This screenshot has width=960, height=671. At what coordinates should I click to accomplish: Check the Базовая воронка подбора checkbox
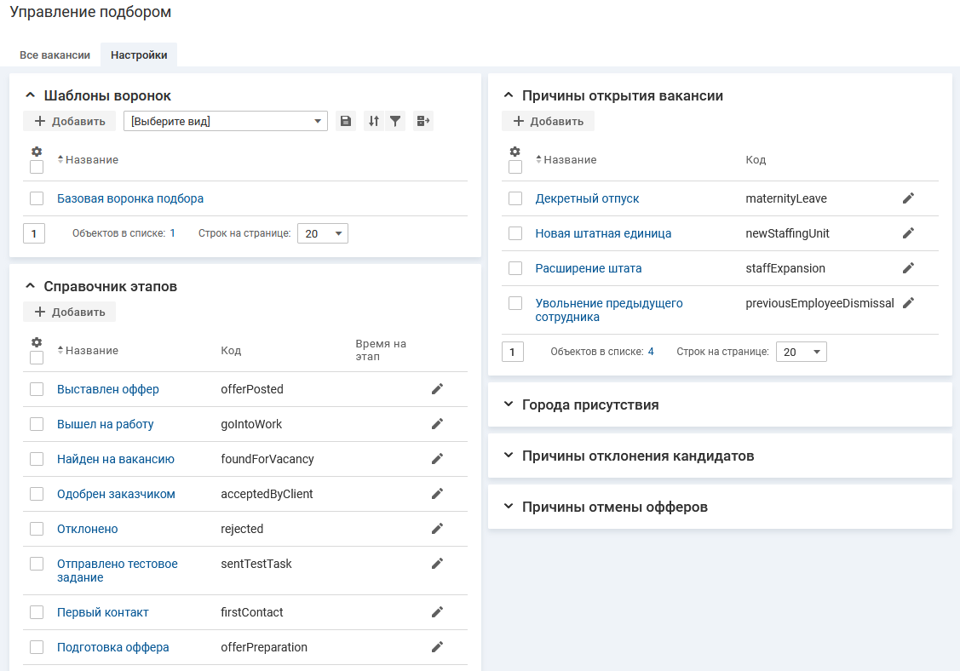click(37, 198)
